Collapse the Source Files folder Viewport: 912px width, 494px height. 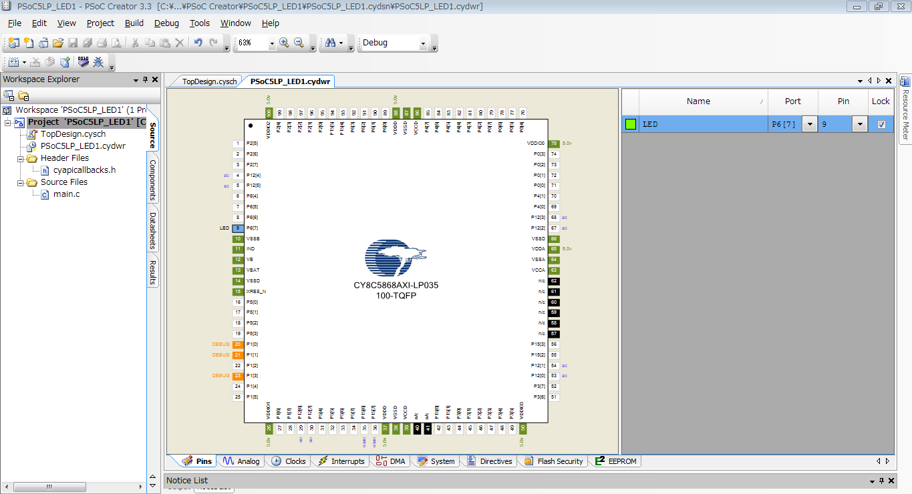coord(21,182)
